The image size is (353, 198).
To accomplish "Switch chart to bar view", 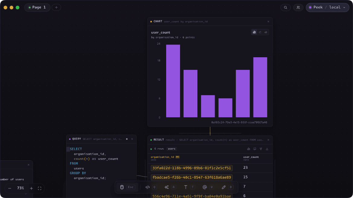I will click(254, 32).
